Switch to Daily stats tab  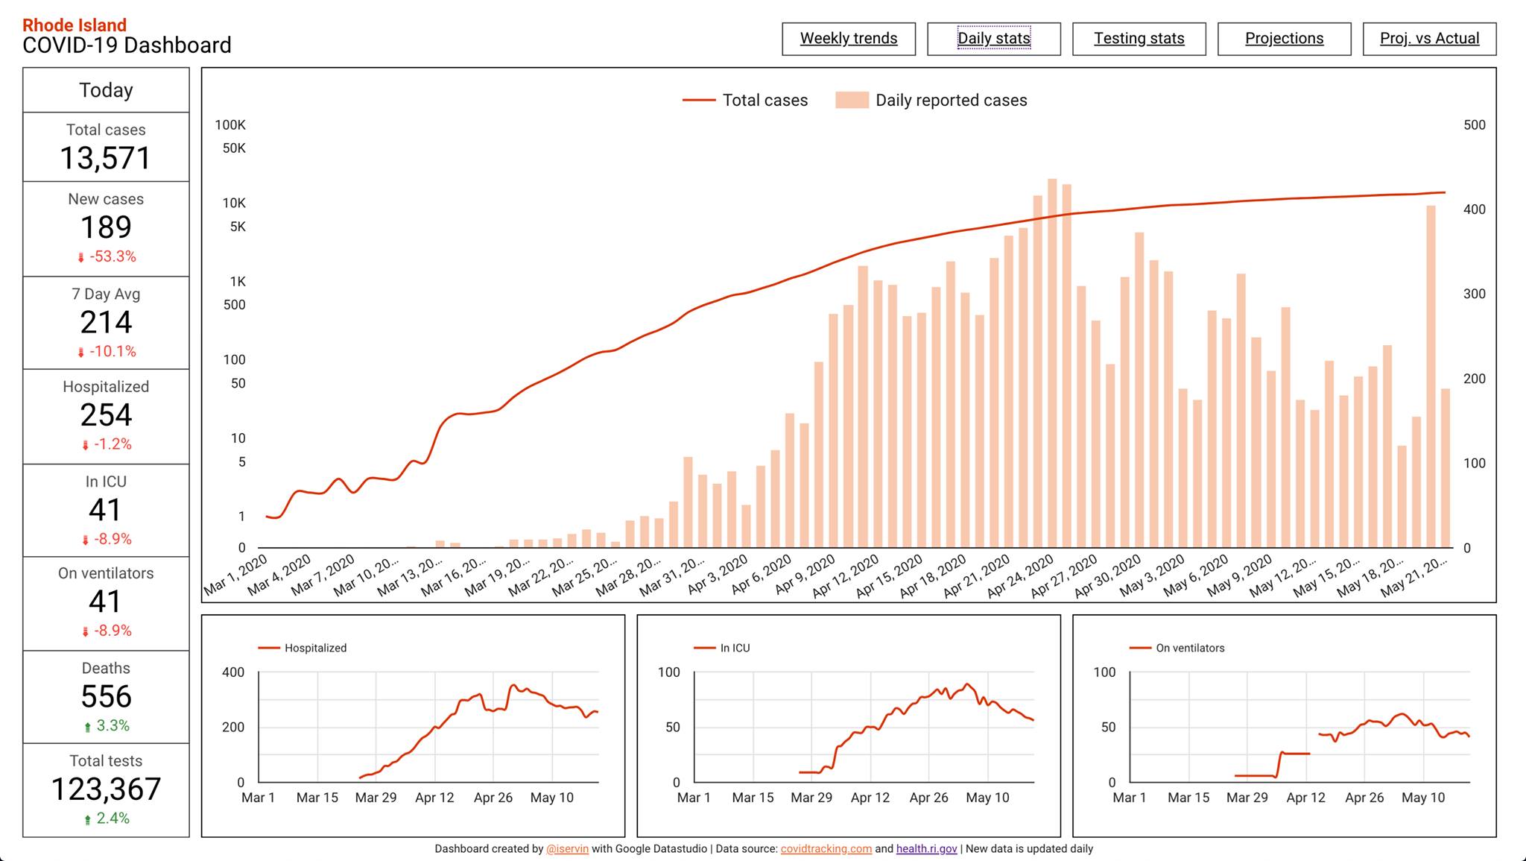click(993, 39)
